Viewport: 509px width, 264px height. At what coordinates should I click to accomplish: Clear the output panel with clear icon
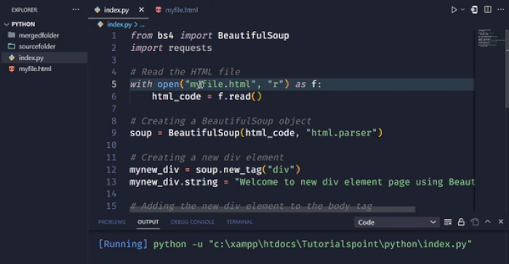click(x=448, y=222)
